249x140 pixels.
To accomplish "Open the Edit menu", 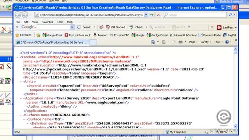I will pos(26,22).
